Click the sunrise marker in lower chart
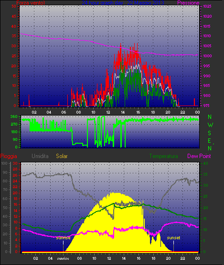224x265 pixels. (63, 238)
